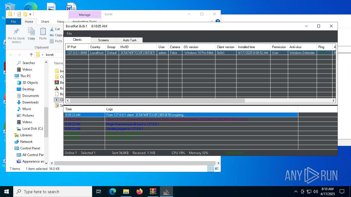Select the Plugin Ransomware.dll Sent log entry
The height and width of the screenshot is (197, 351).
[181, 124]
